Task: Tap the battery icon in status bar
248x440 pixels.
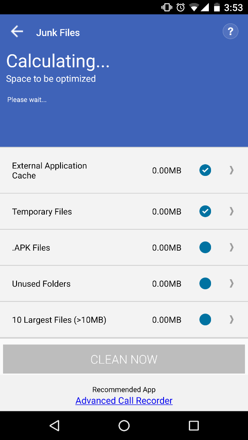Action: (x=217, y=7)
